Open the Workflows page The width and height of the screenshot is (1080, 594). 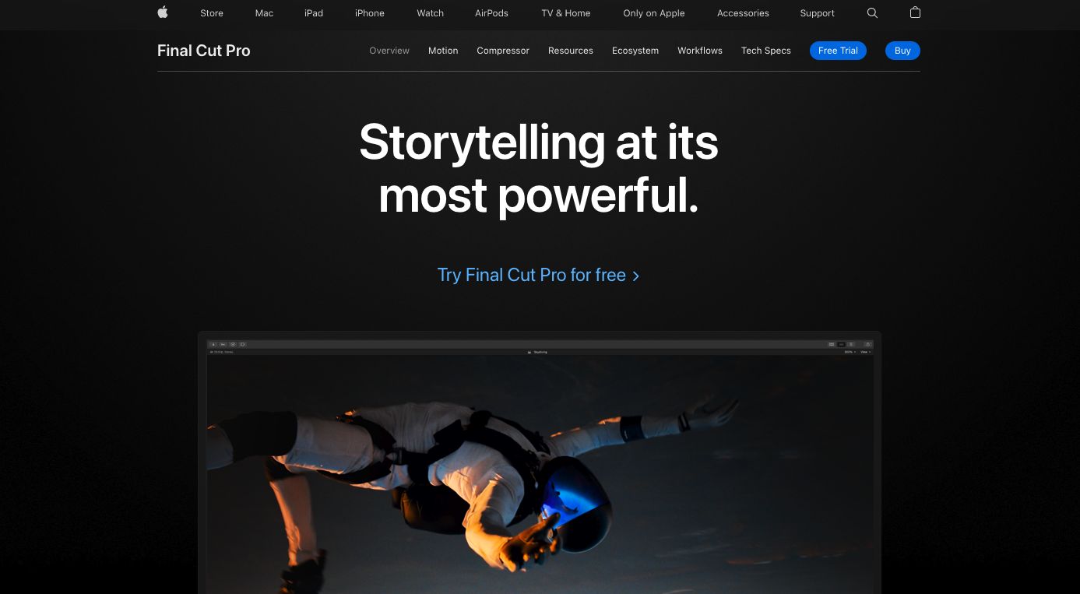pos(700,51)
